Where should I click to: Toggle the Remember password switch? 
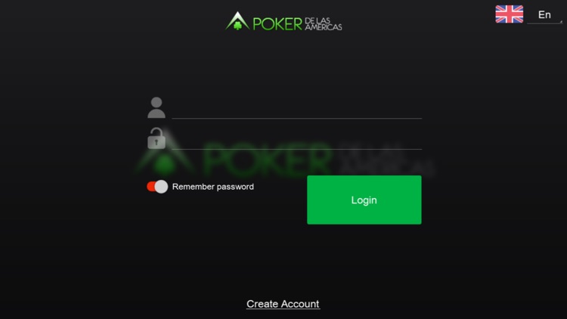pyautogui.click(x=157, y=187)
